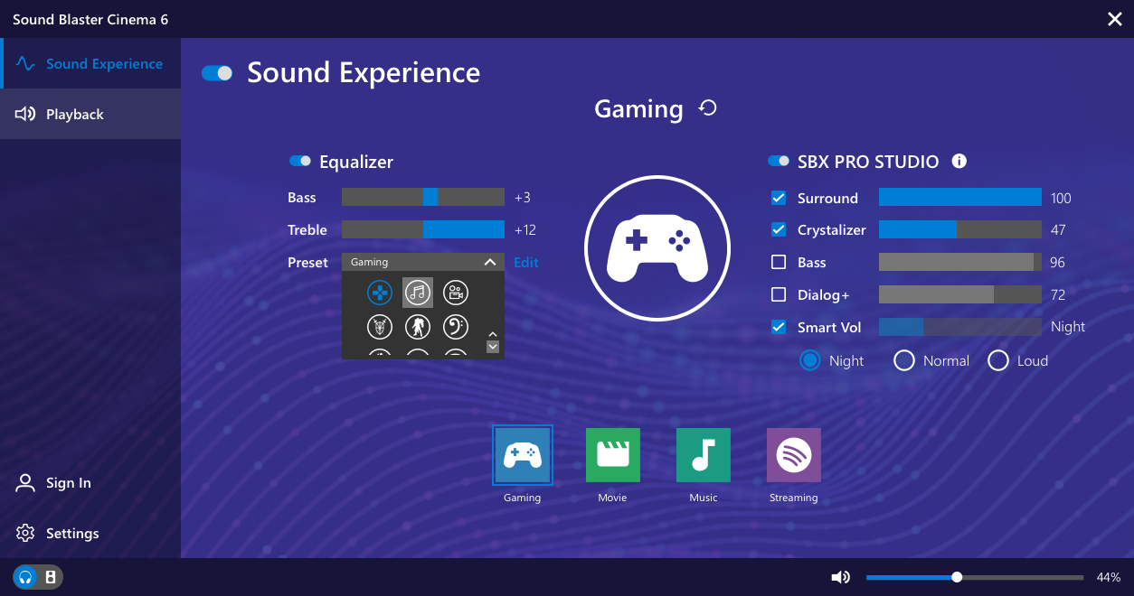
Task: Choose the Movie profile tile
Action: click(613, 455)
